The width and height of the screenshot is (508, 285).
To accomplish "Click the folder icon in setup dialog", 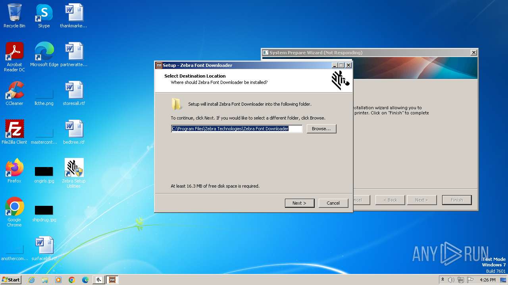I will [x=177, y=104].
